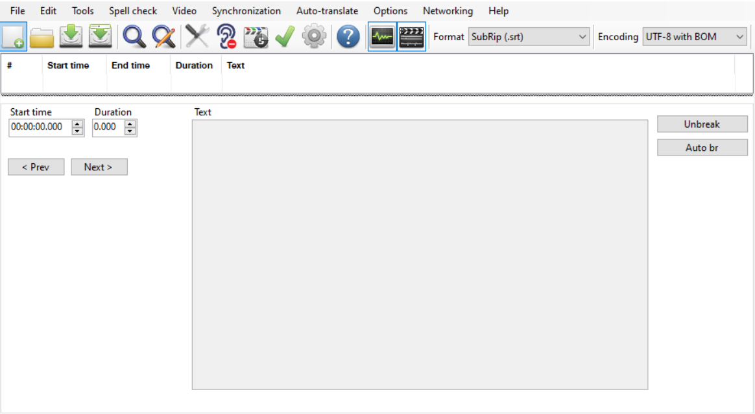Viewport: 755px width, 414px height.
Task: Open the Tools menu
Action: pyautogui.click(x=83, y=10)
